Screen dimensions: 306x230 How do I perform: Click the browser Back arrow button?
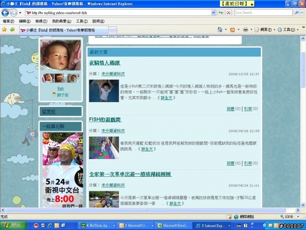click(x=5, y=13)
